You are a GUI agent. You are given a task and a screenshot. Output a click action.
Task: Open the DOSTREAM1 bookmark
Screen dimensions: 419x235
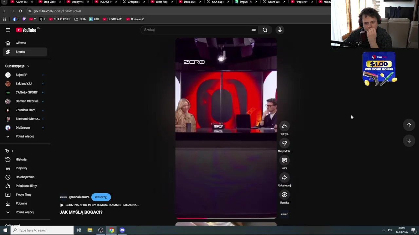113,19
